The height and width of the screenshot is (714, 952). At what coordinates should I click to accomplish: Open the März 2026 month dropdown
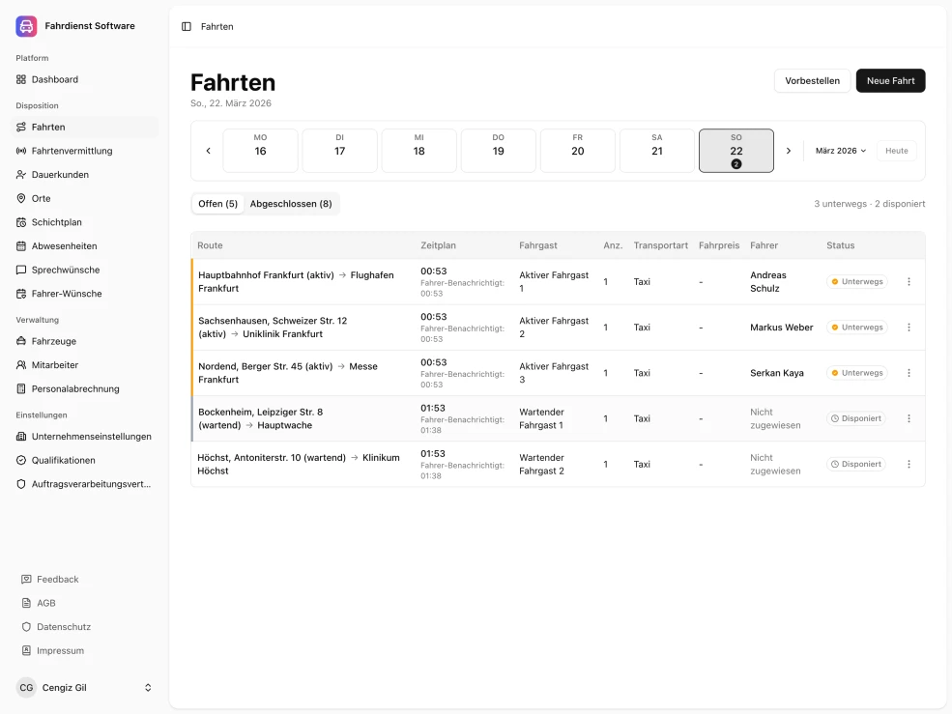(838, 151)
